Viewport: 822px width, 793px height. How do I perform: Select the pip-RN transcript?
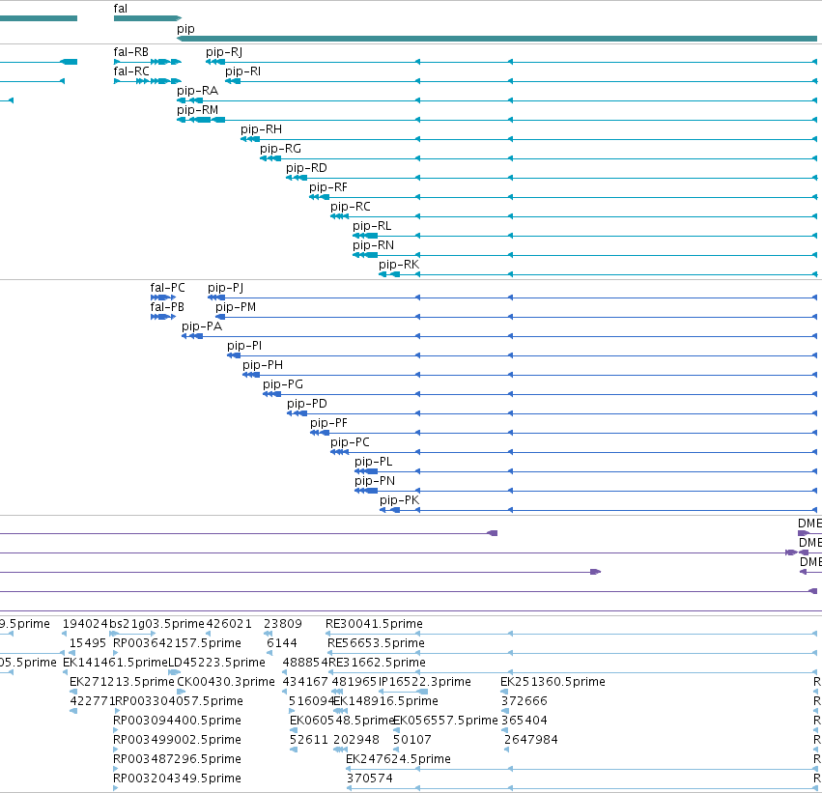coord(373,245)
